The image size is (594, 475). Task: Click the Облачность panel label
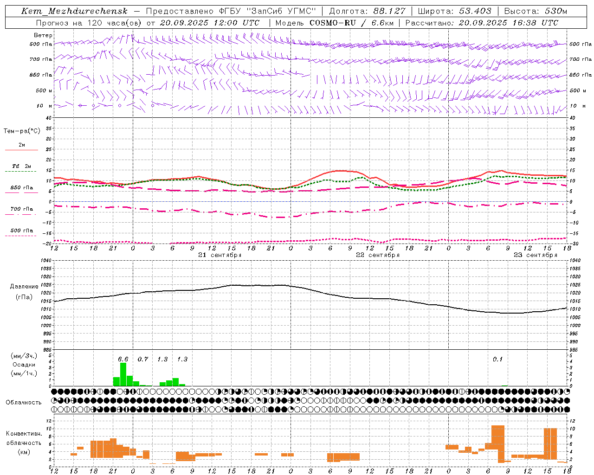pos(24,403)
